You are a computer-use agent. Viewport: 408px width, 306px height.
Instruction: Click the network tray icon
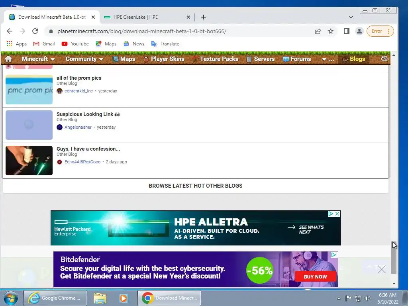358,298
